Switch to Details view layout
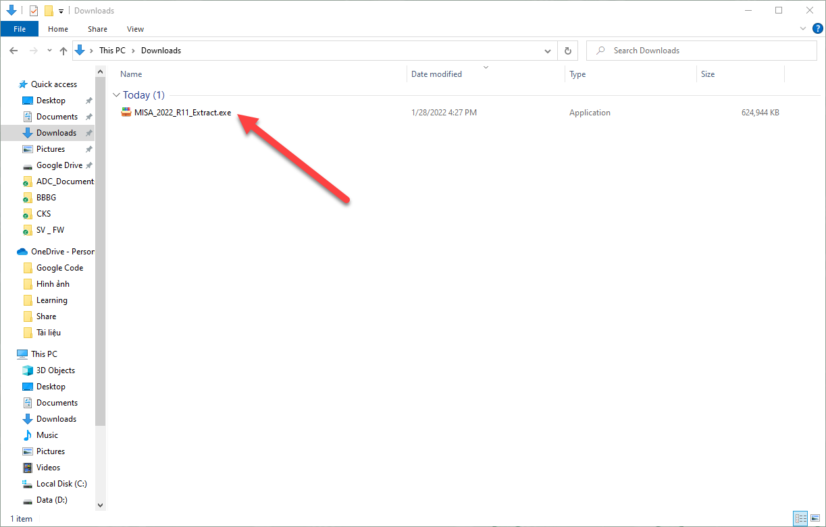826x527 pixels. [x=801, y=518]
